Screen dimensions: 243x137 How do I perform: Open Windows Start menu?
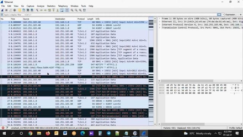(x=4, y=133)
